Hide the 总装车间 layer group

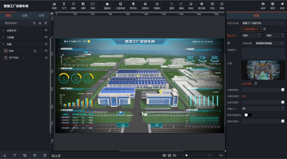click(46, 30)
